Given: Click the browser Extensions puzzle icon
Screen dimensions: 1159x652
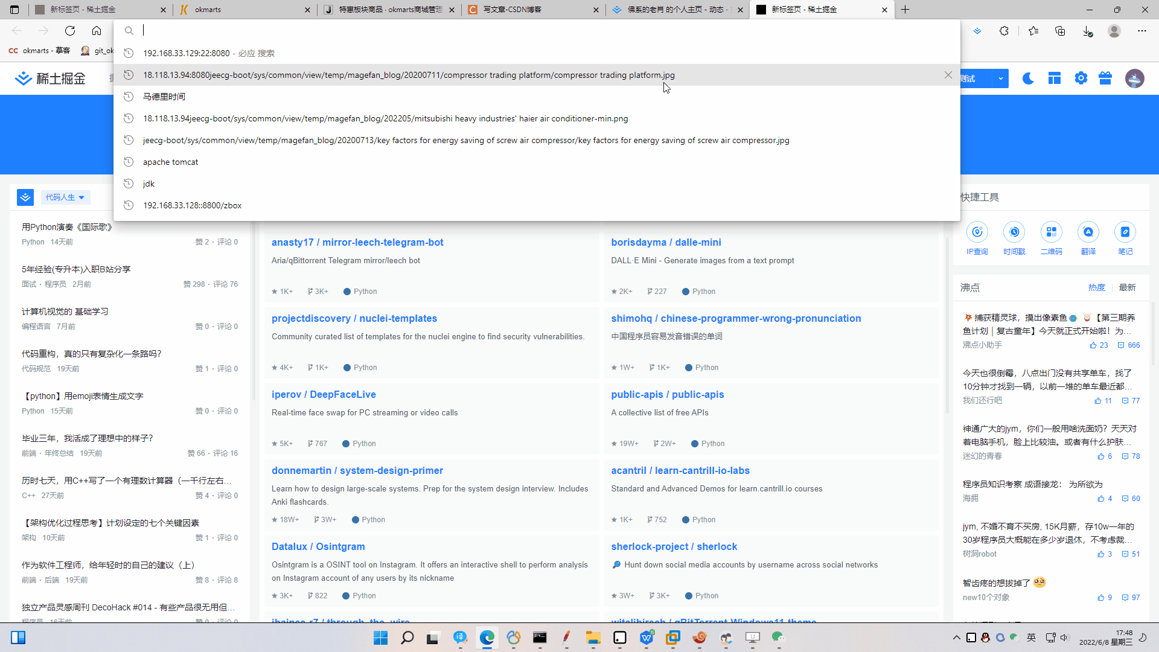Looking at the screenshot, I should (1004, 31).
